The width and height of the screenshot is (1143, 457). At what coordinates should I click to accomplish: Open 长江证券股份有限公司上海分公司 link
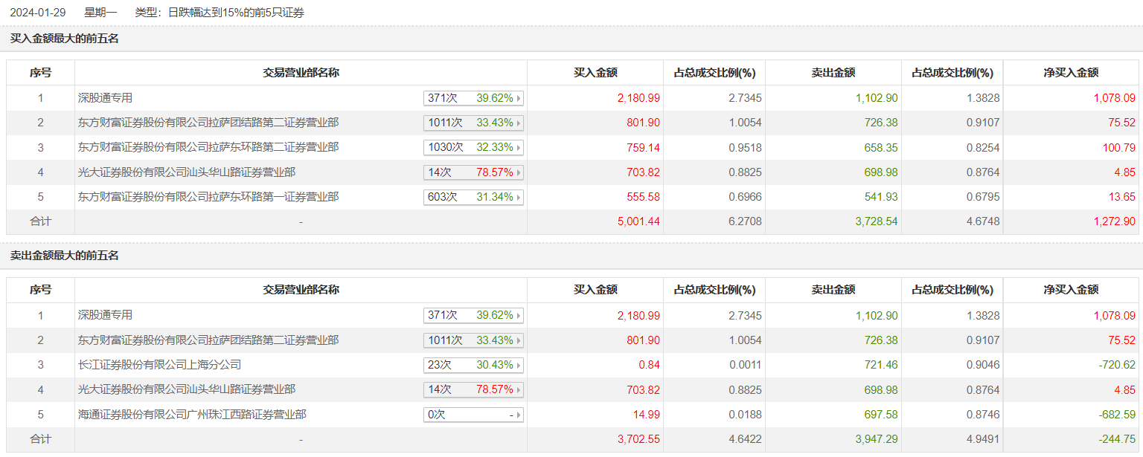[x=159, y=366]
